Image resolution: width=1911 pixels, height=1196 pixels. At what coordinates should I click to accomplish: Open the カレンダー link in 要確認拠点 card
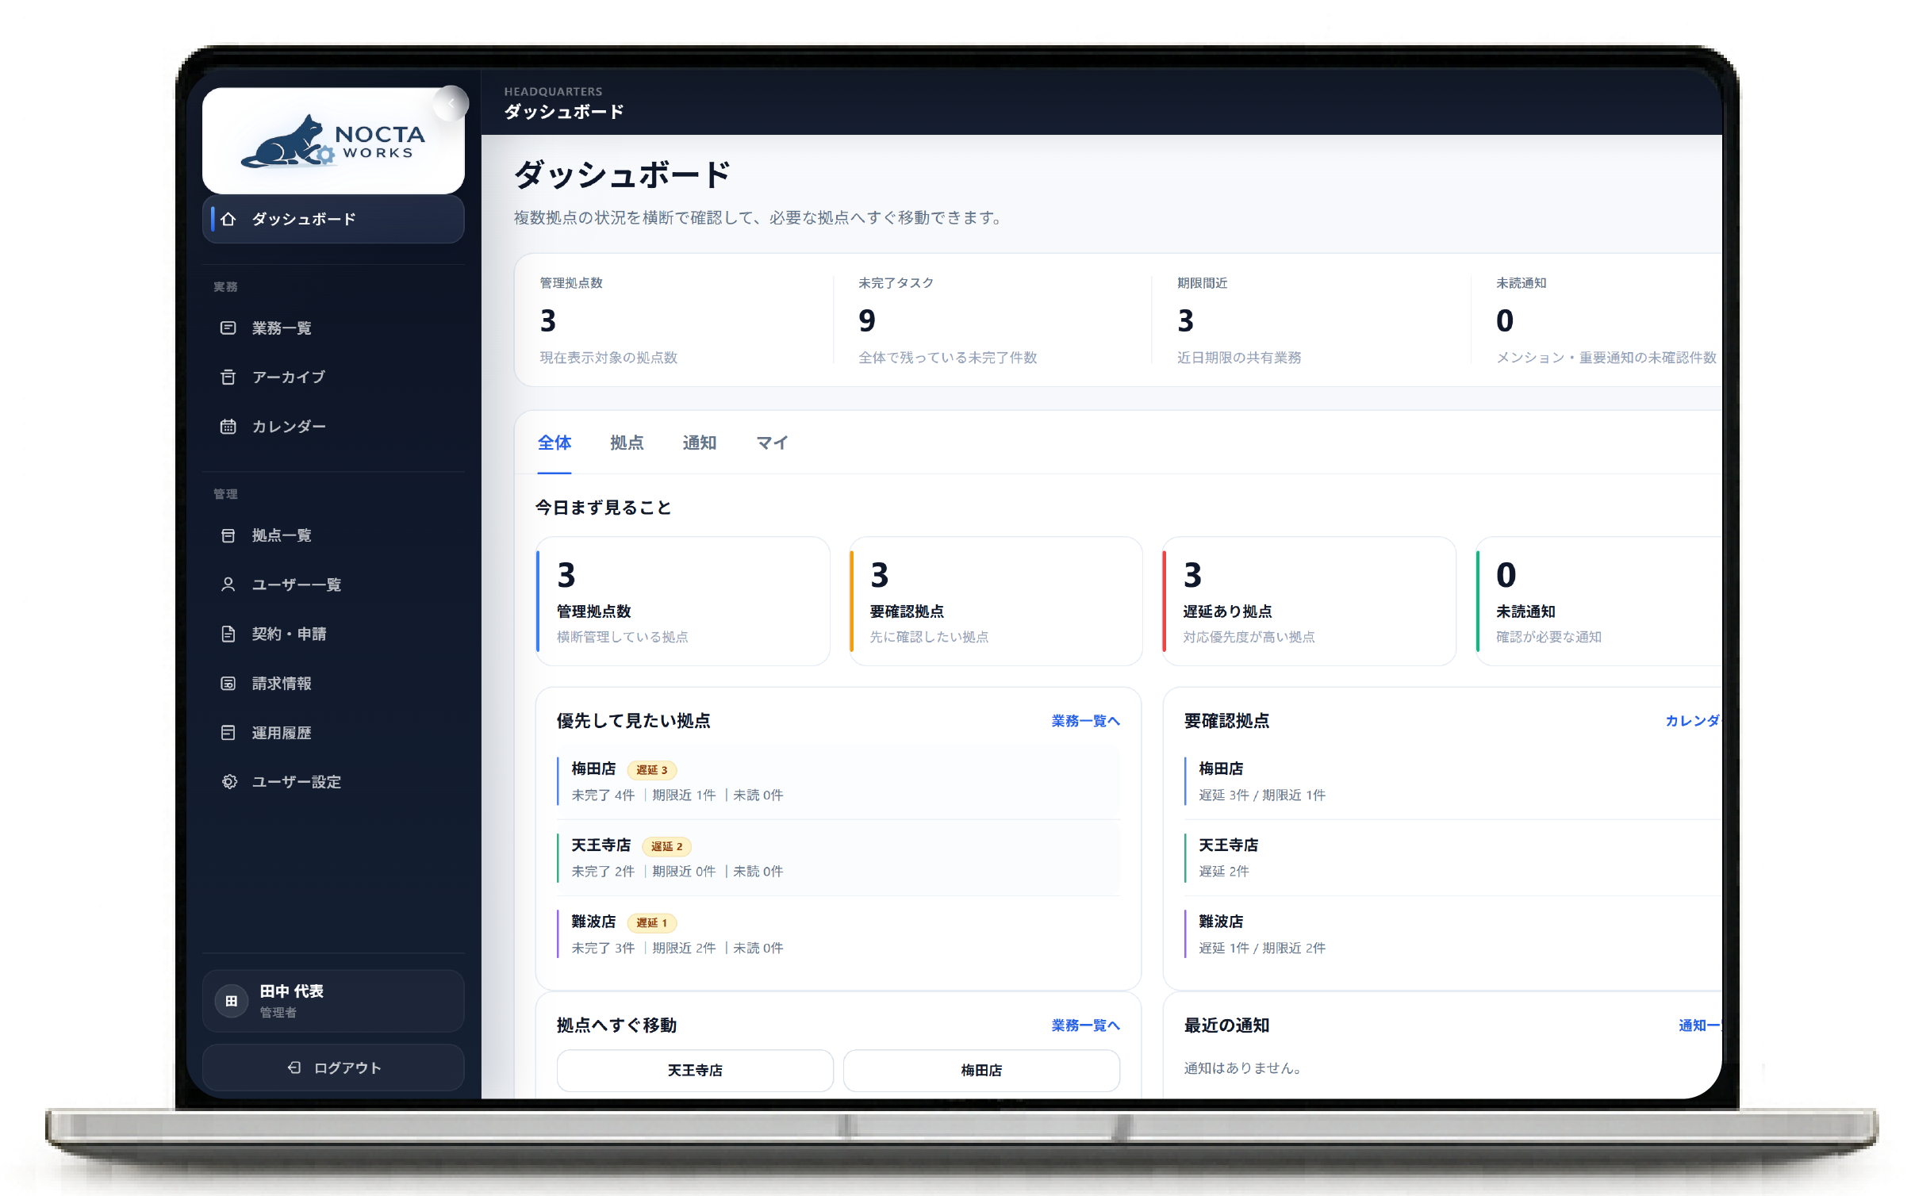coord(1692,721)
